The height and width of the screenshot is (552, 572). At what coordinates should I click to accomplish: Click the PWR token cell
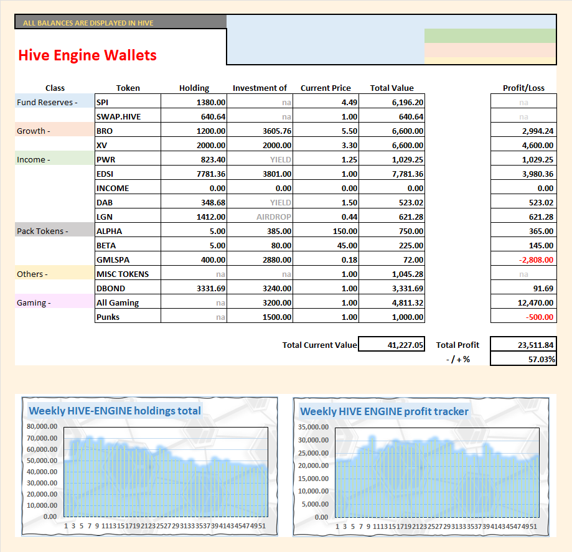coord(128,158)
